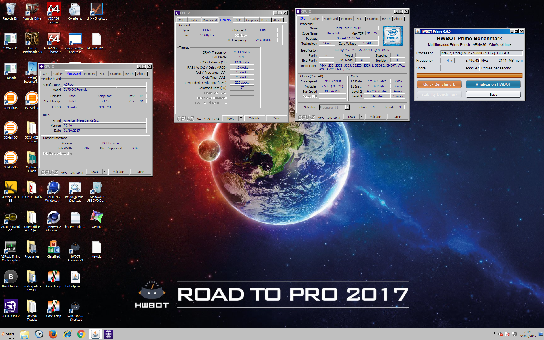Open Internet Explorer from the taskbar
Screen dimensions: 544x340
[67, 334]
